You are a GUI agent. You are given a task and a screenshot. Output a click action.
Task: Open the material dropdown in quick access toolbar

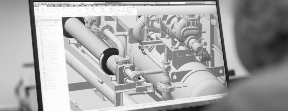point(76,3)
